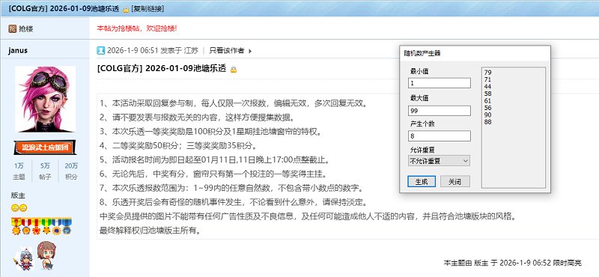Click the 最小值 input field containing 1
The image size is (599, 277).
(x=440, y=83)
